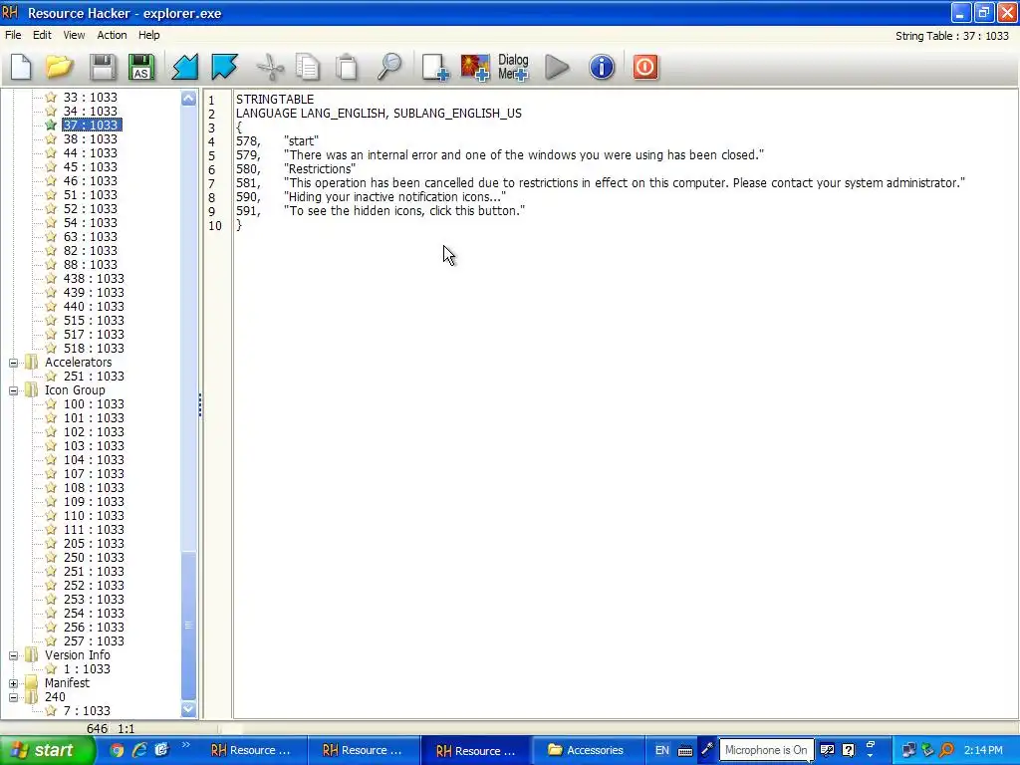Click the first blue flag toolbar icon
Viewport: 1020px width, 765px height.
point(185,67)
